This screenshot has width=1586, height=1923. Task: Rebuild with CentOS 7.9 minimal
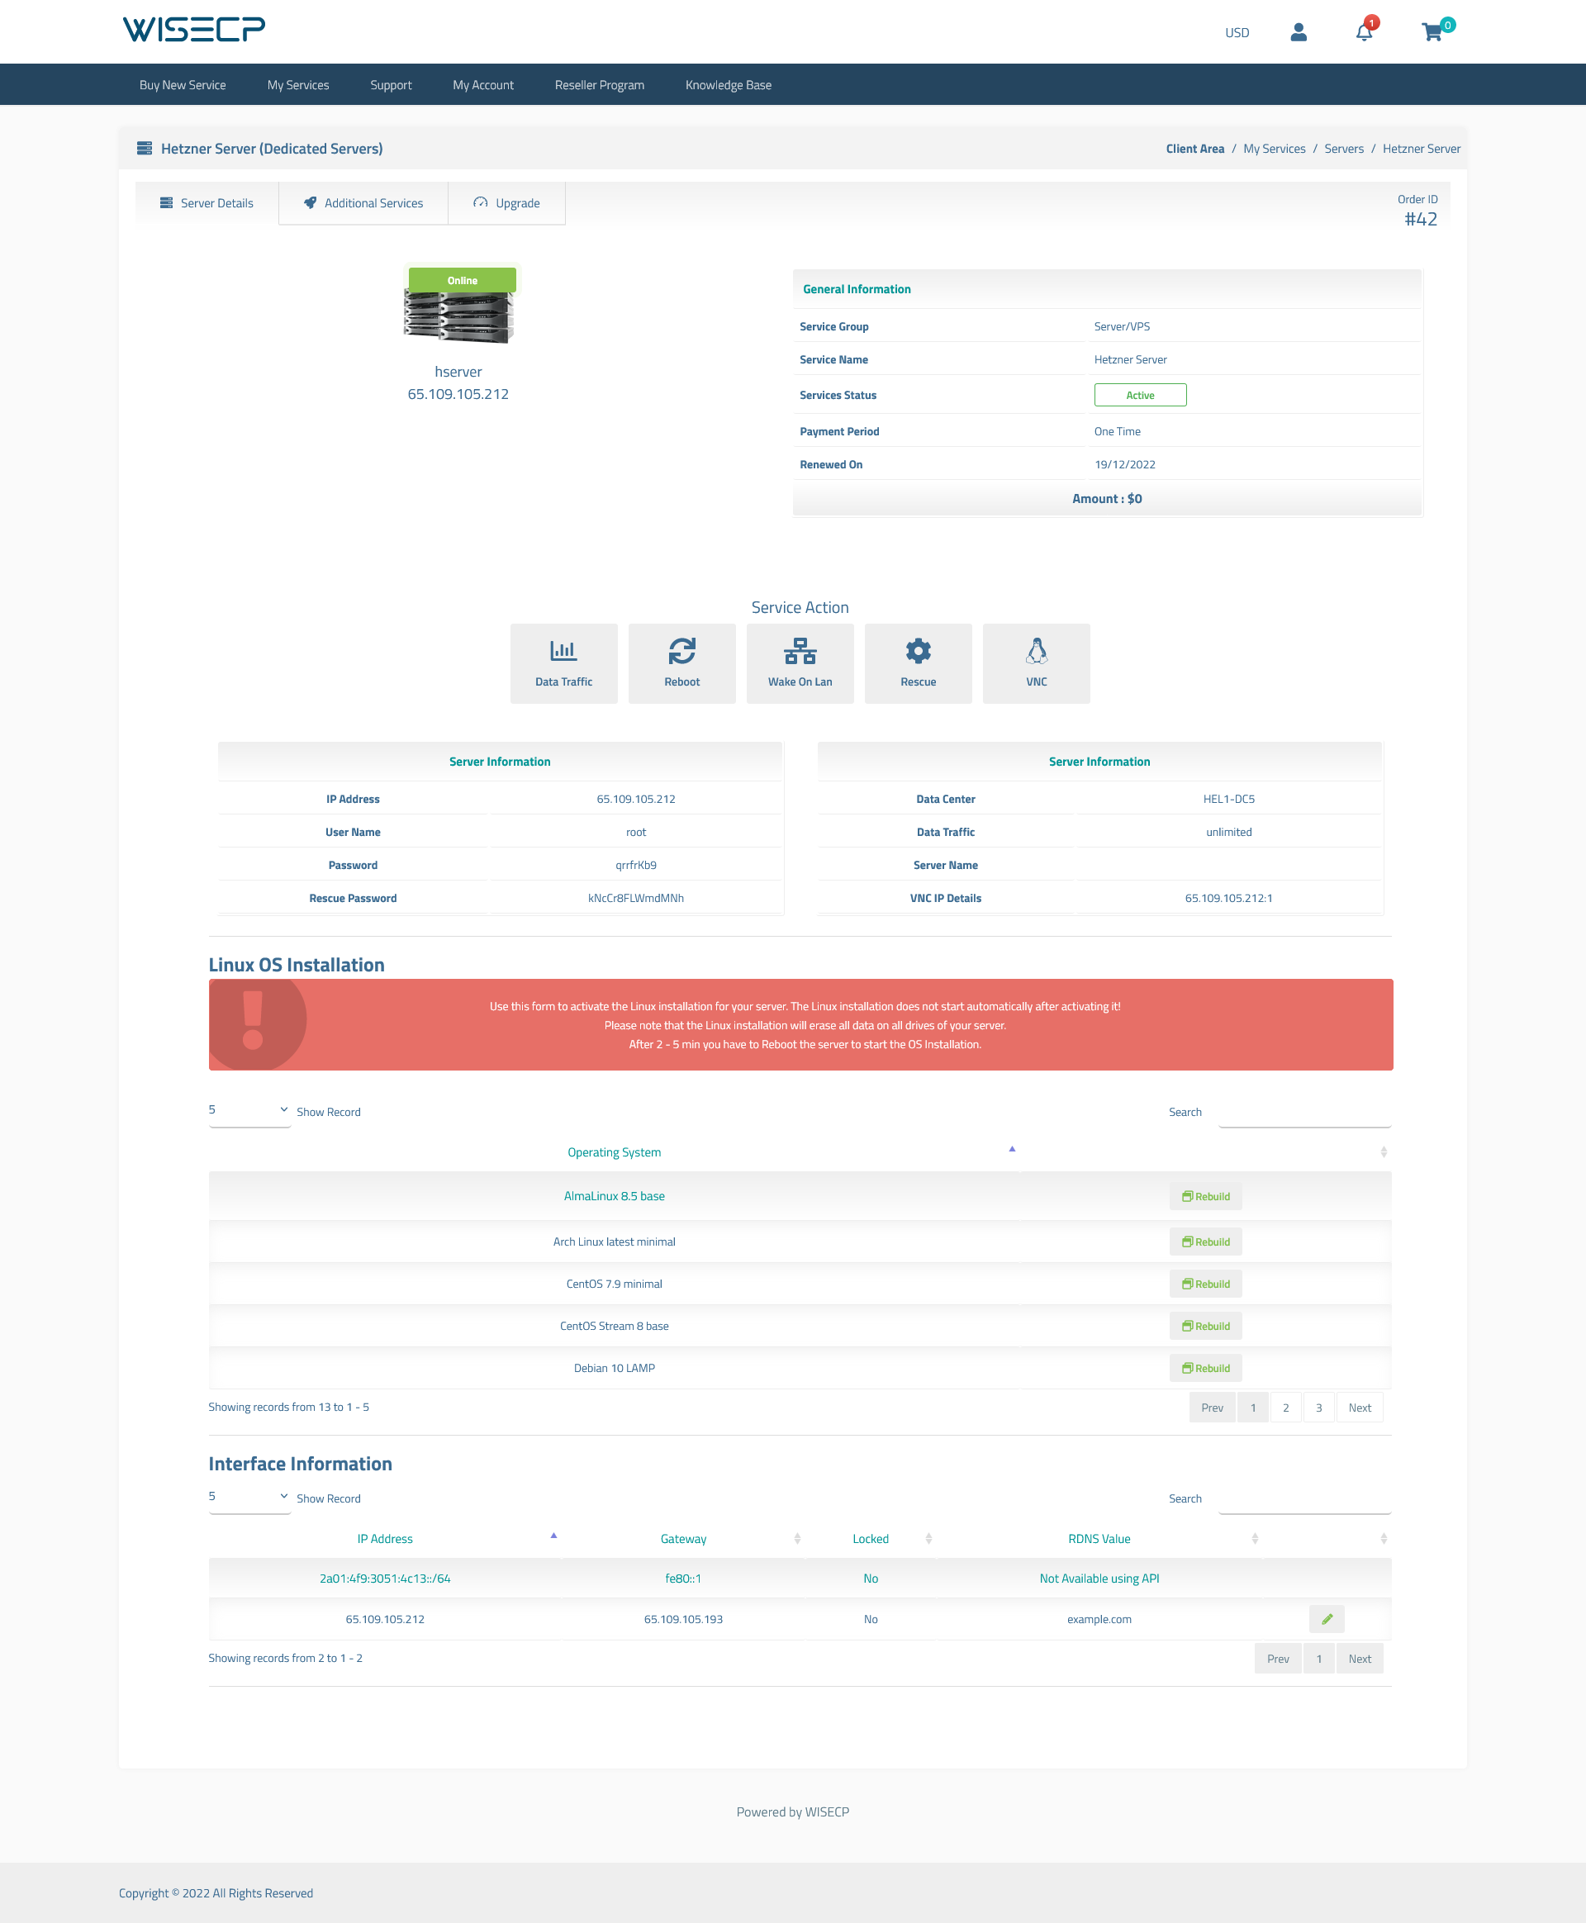(x=1205, y=1284)
